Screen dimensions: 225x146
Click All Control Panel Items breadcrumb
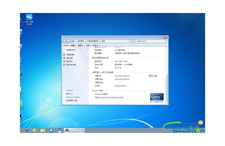pyautogui.click(x=93, y=41)
